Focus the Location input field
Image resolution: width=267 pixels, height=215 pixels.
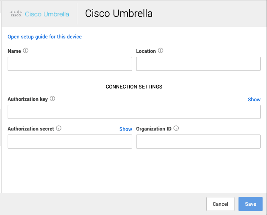pyautogui.click(x=198, y=64)
